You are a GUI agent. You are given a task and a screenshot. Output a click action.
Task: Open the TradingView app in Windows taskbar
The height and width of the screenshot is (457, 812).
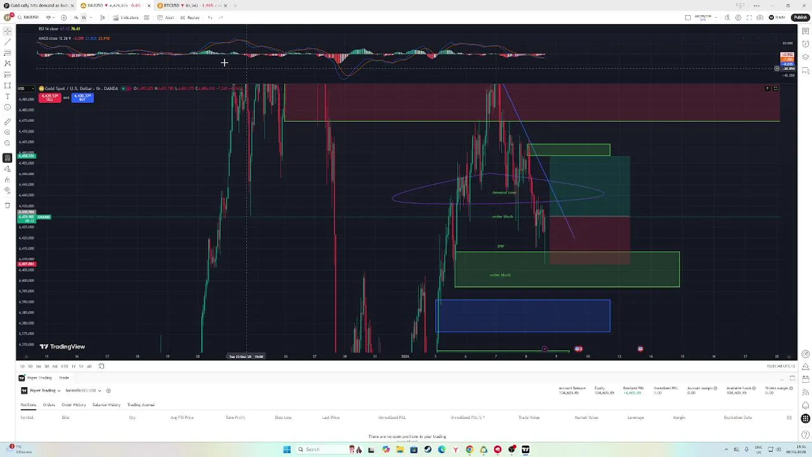click(x=525, y=449)
